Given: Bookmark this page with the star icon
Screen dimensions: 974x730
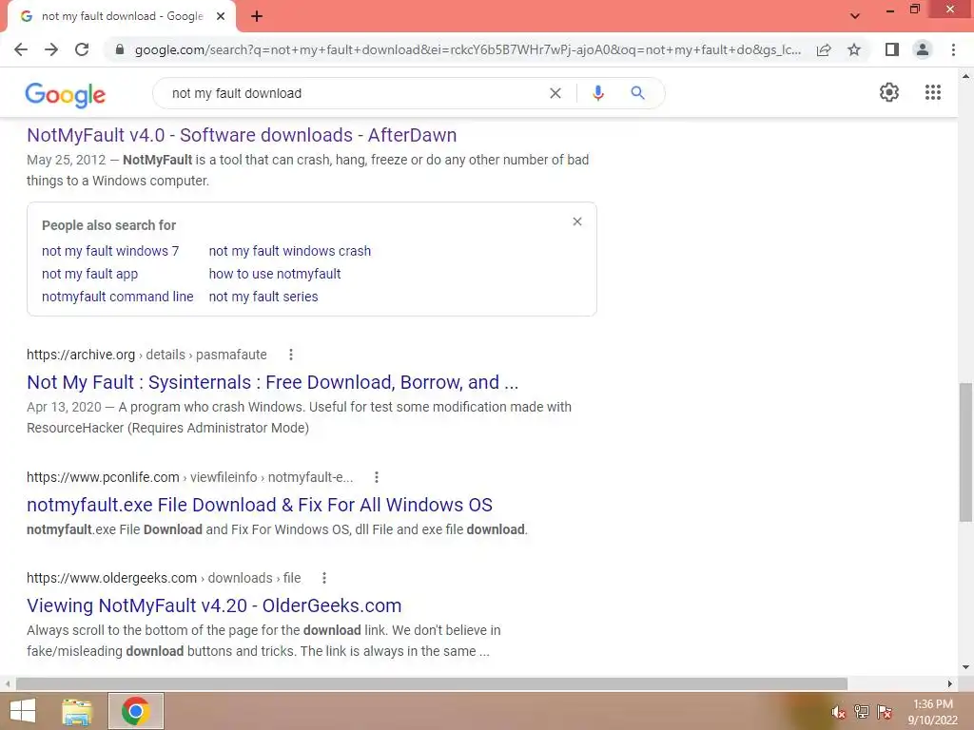Looking at the screenshot, I should coord(854,49).
